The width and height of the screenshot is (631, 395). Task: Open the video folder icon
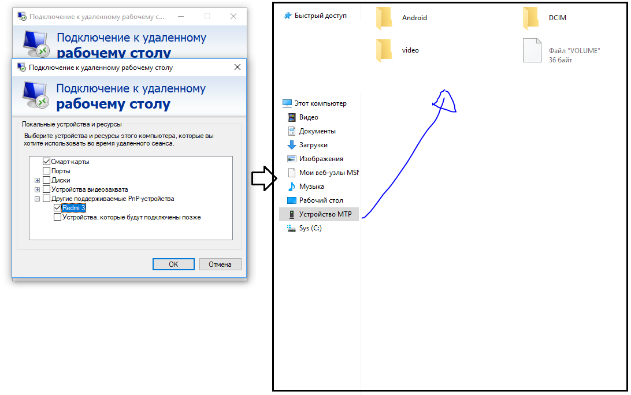(x=384, y=50)
